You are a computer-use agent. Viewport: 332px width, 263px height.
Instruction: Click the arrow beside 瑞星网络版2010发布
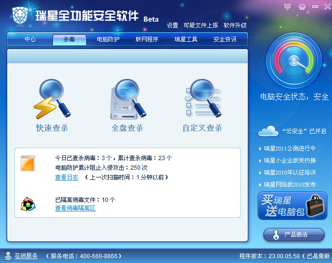coord(260,185)
